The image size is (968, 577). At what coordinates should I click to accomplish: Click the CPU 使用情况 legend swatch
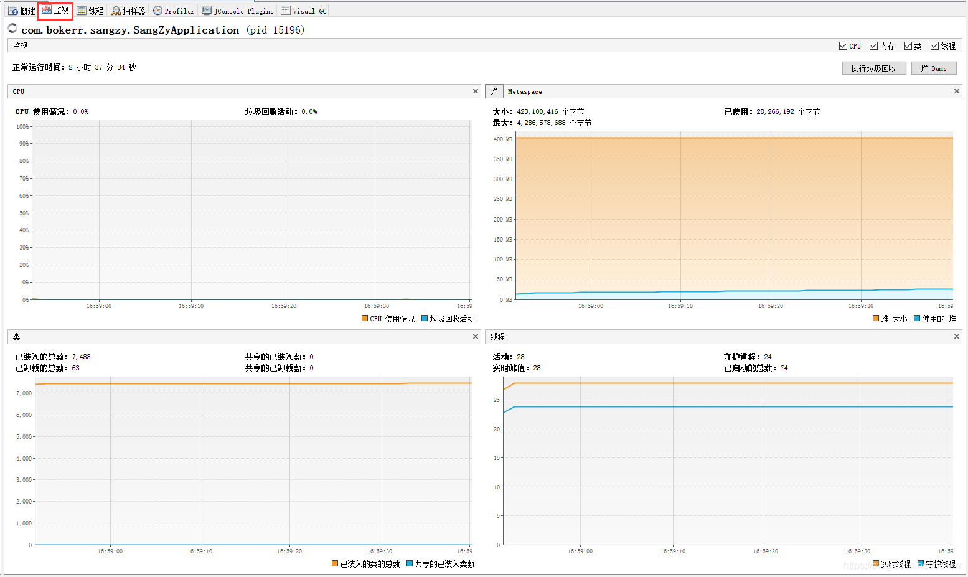pos(365,318)
